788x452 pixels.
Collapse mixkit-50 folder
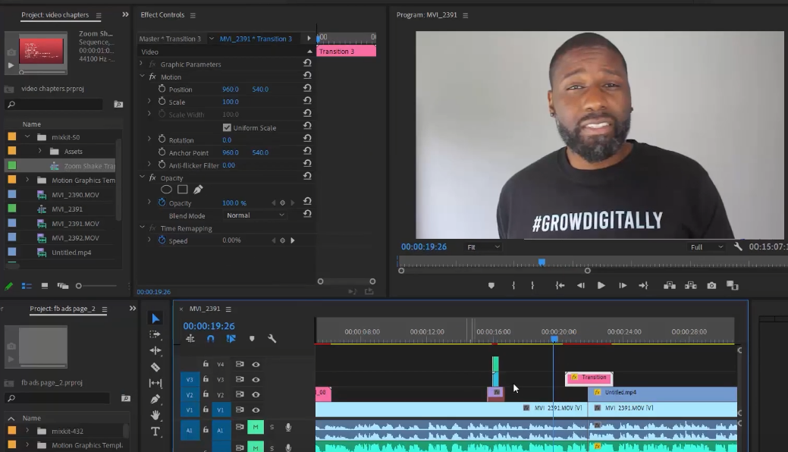[x=27, y=137]
